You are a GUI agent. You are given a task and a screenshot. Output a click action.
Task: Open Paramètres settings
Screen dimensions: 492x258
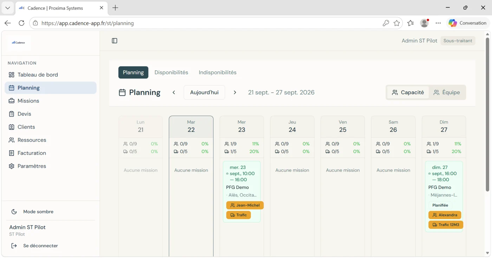click(x=51, y=166)
